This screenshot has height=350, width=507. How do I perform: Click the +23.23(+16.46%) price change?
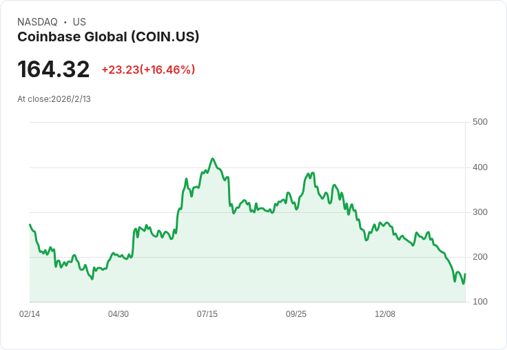148,70
